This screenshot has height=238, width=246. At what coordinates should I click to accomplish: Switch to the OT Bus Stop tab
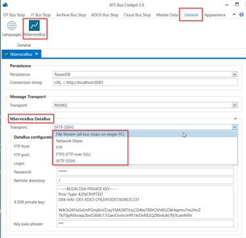coord(14,15)
